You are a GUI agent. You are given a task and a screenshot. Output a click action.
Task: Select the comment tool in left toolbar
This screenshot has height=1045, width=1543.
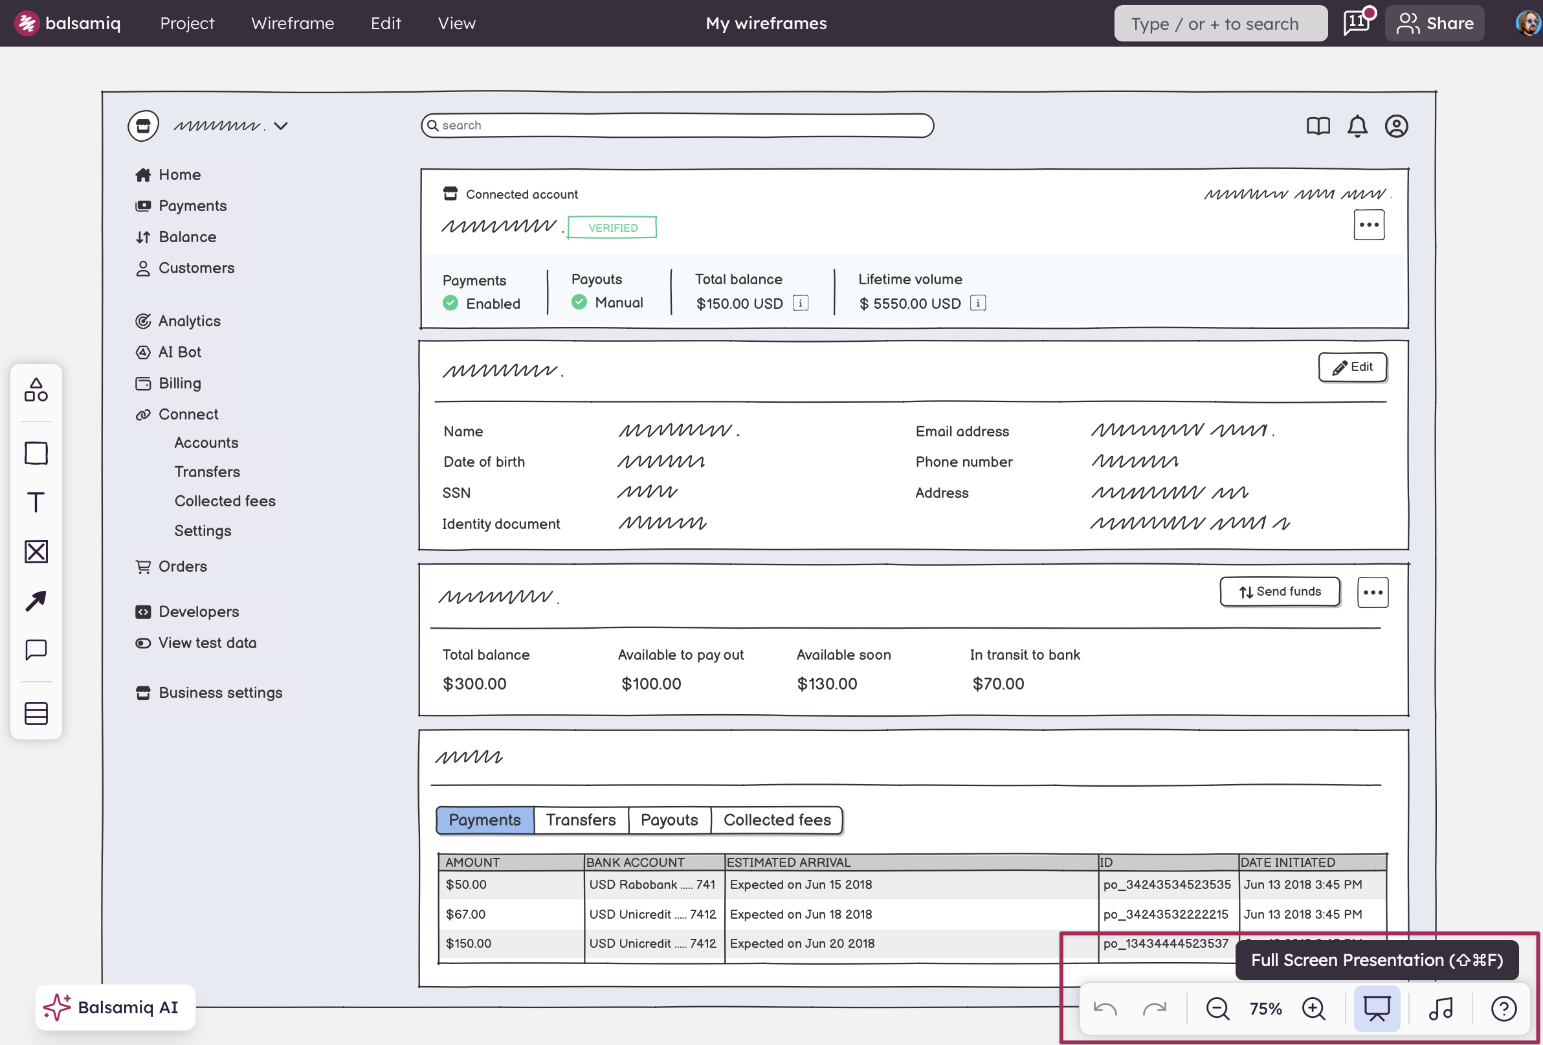coord(36,649)
